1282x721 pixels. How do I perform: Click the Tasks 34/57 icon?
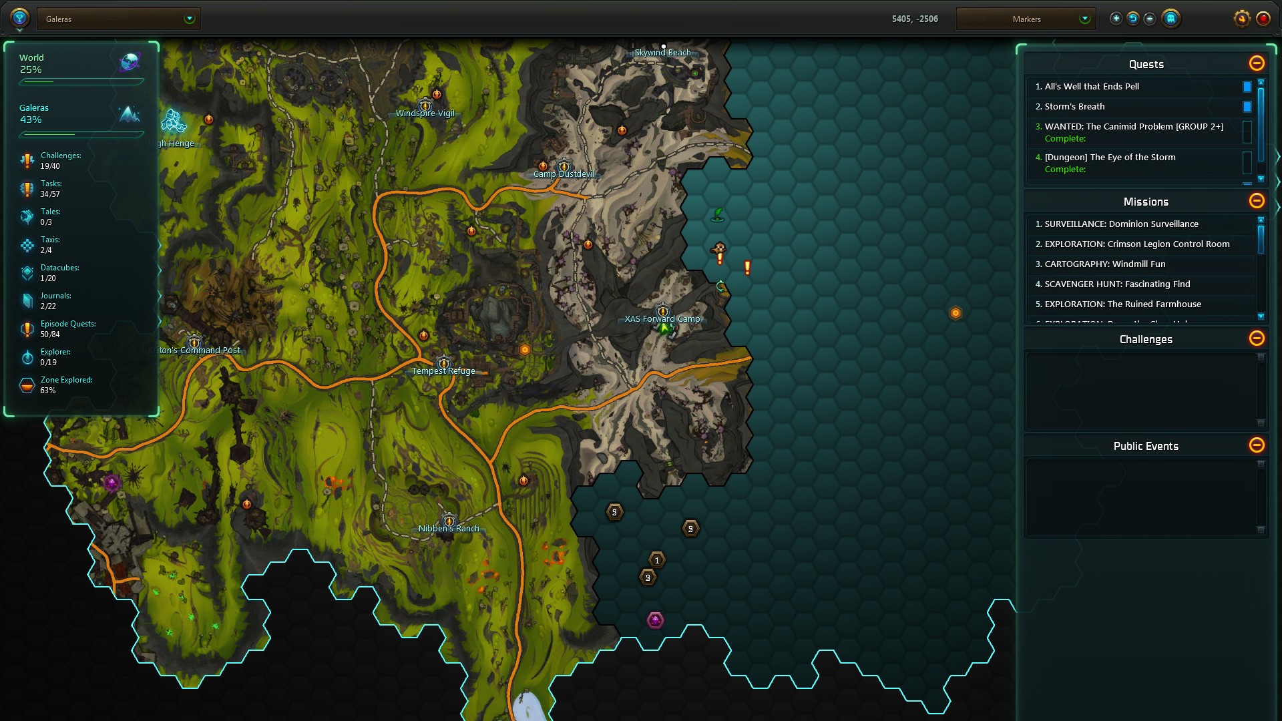[27, 189]
